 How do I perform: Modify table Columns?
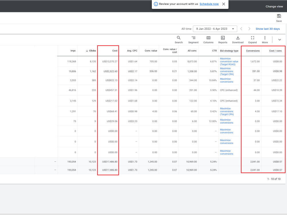tap(208, 40)
